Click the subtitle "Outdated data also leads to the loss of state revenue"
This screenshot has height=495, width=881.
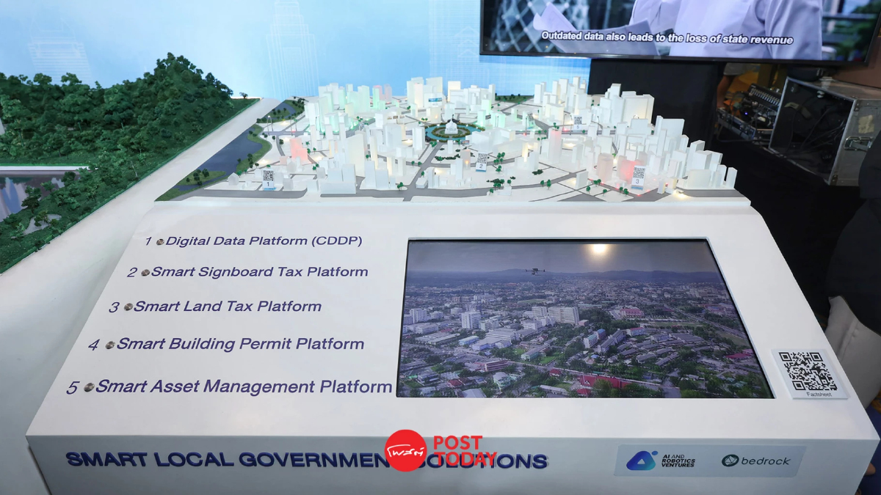667,39
